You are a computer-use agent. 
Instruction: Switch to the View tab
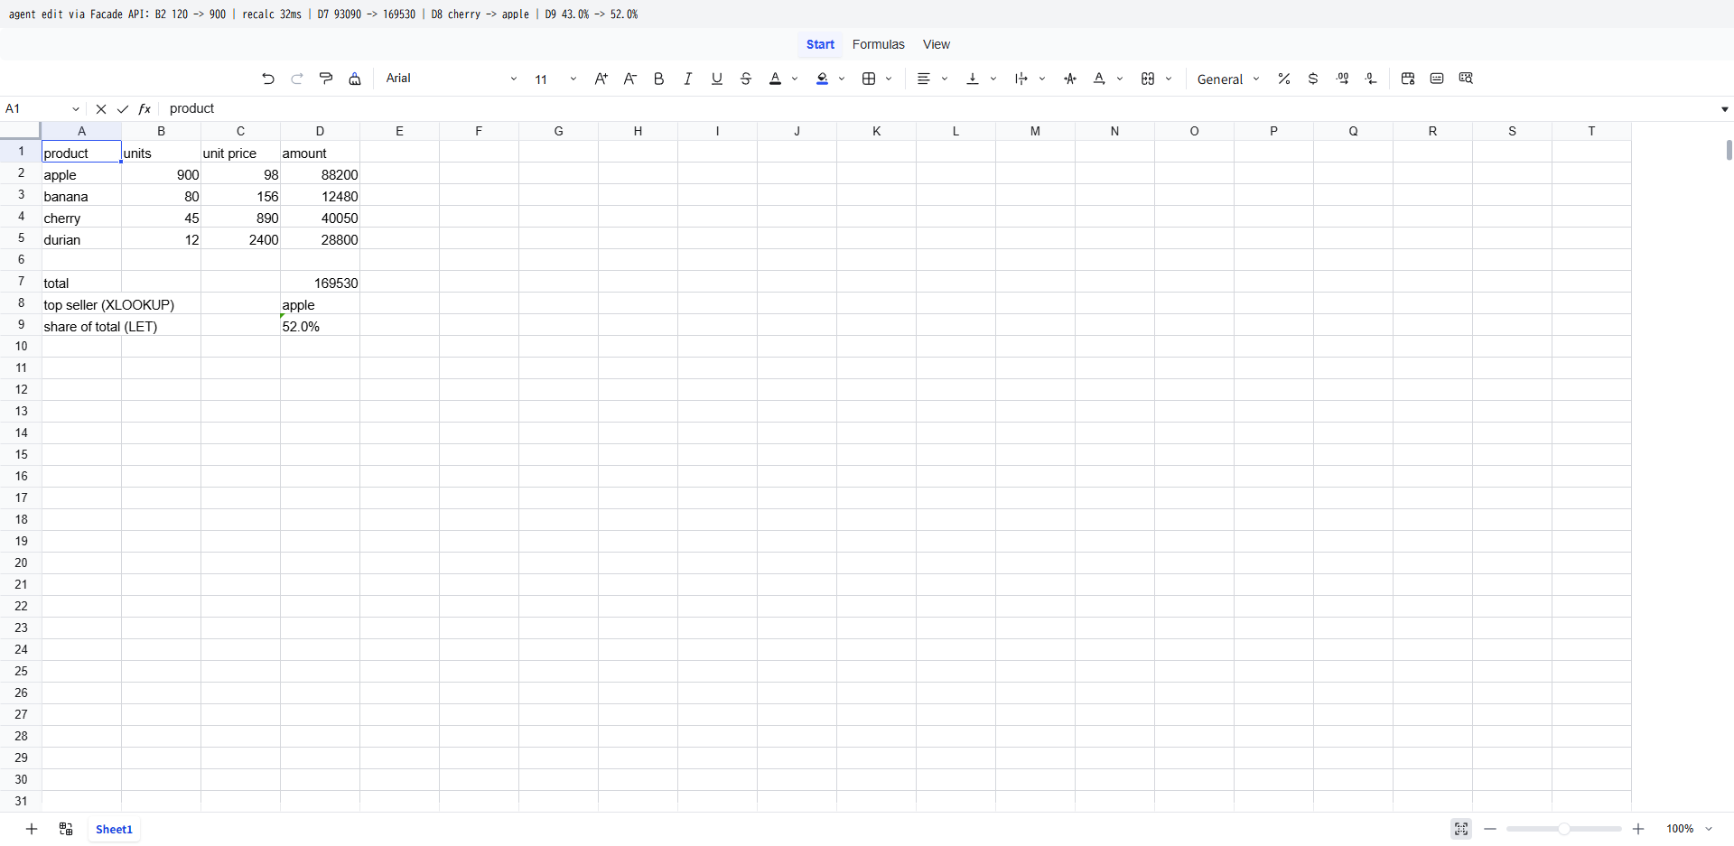point(937,44)
